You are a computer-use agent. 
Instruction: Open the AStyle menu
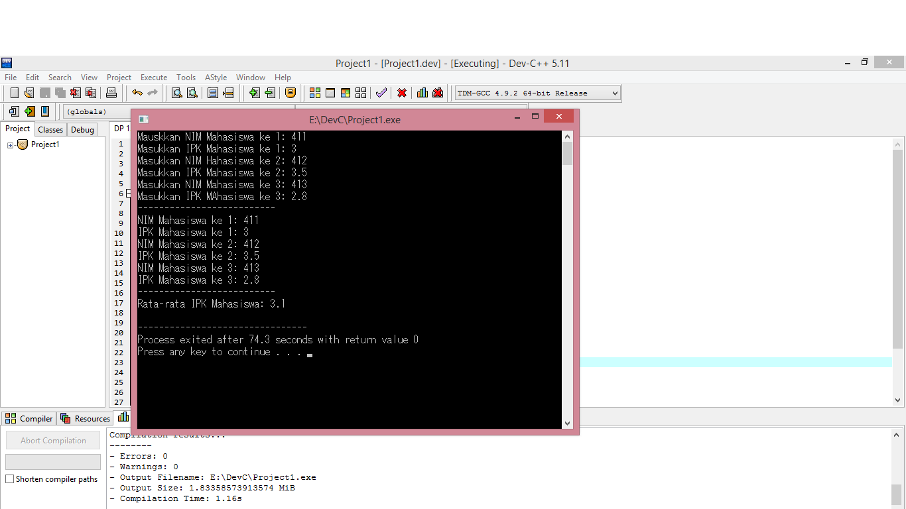click(x=216, y=78)
